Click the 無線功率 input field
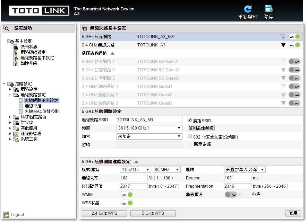This screenshot has width=307, height=222. [x=134, y=178]
